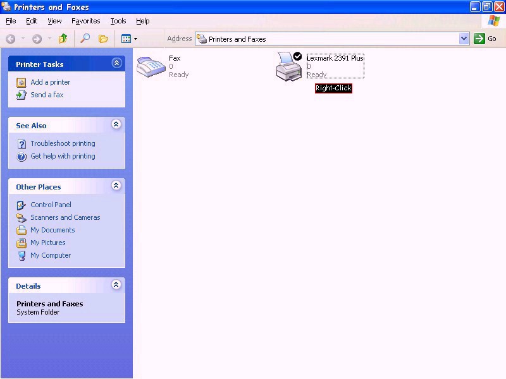Click the green Go arrow icon
506x379 pixels.
pyautogui.click(x=479, y=39)
